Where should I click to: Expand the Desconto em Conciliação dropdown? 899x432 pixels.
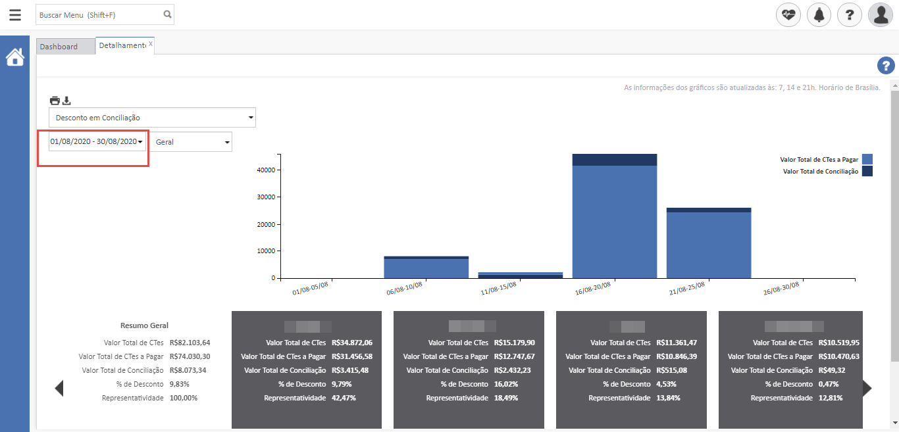point(152,118)
